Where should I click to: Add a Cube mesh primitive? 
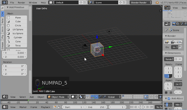pos(16,21)
